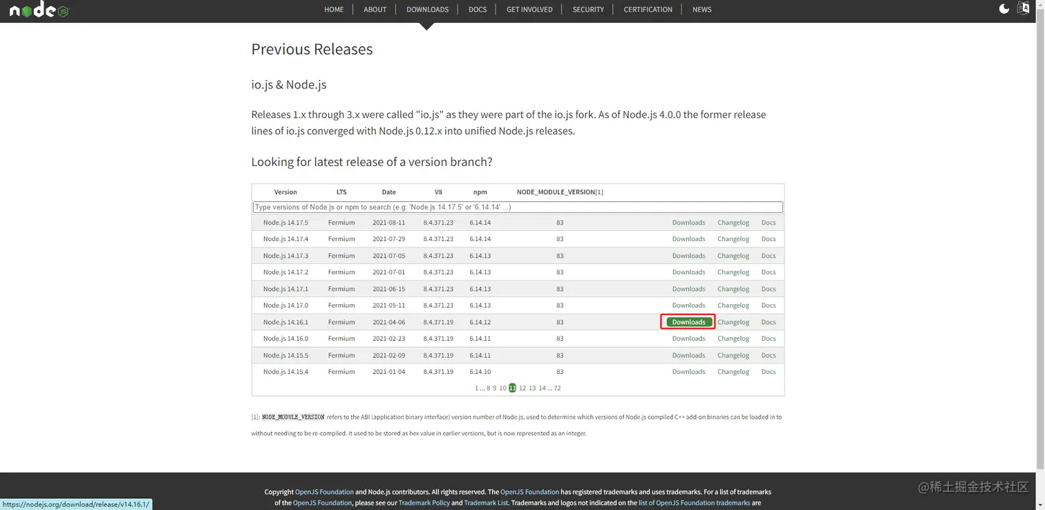Open the NEWS nav item

702,10
